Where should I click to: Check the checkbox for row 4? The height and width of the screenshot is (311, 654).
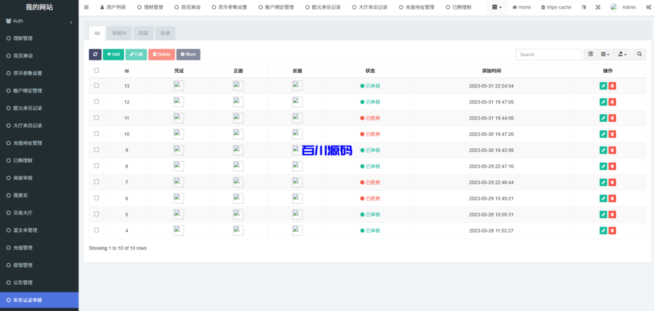point(97,230)
